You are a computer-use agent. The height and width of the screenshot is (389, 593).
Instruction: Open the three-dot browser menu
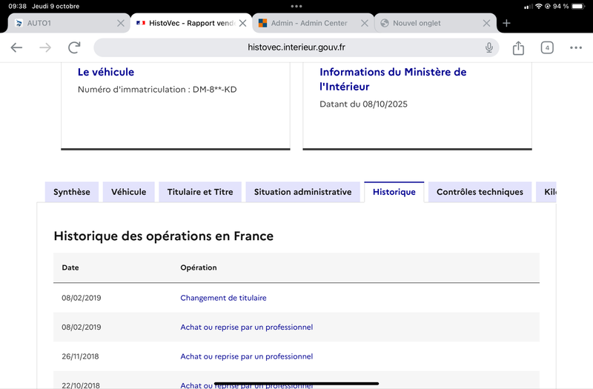[x=576, y=47]
